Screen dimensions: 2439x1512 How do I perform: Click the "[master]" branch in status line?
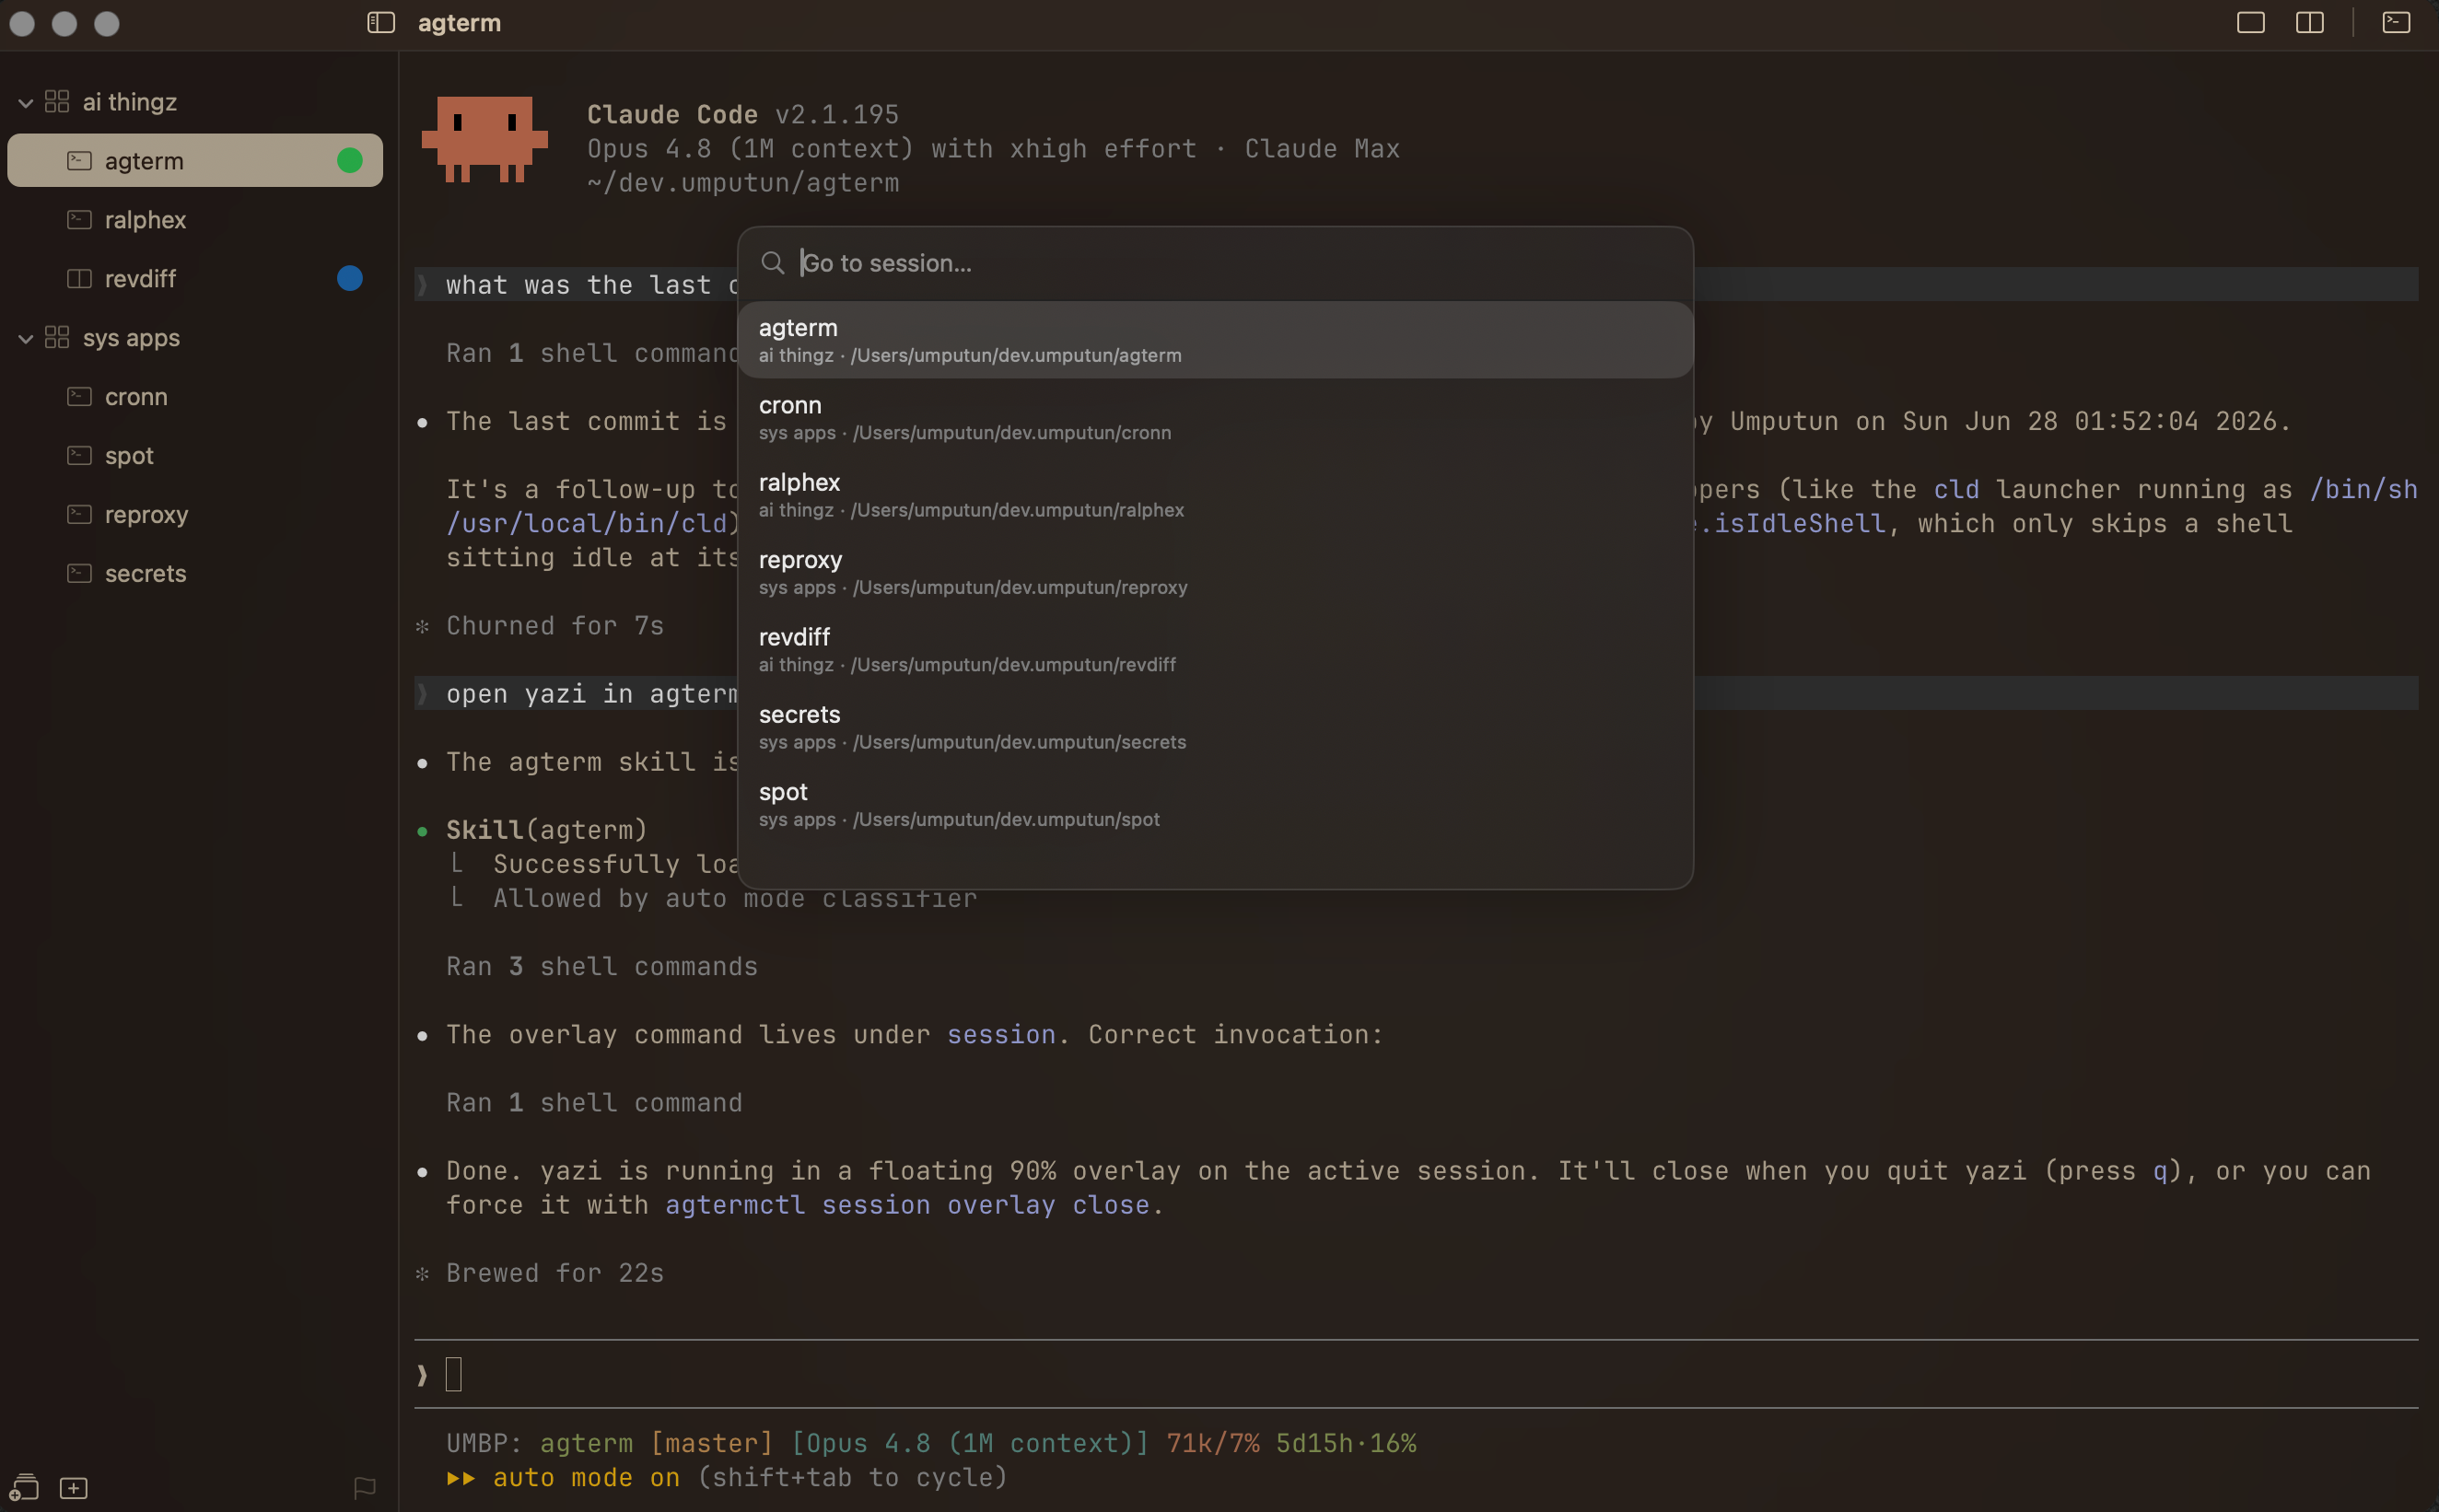pyautogui.click(x=711, y=1443)
